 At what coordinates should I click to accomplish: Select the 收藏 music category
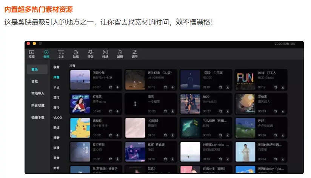pos(56,67)
